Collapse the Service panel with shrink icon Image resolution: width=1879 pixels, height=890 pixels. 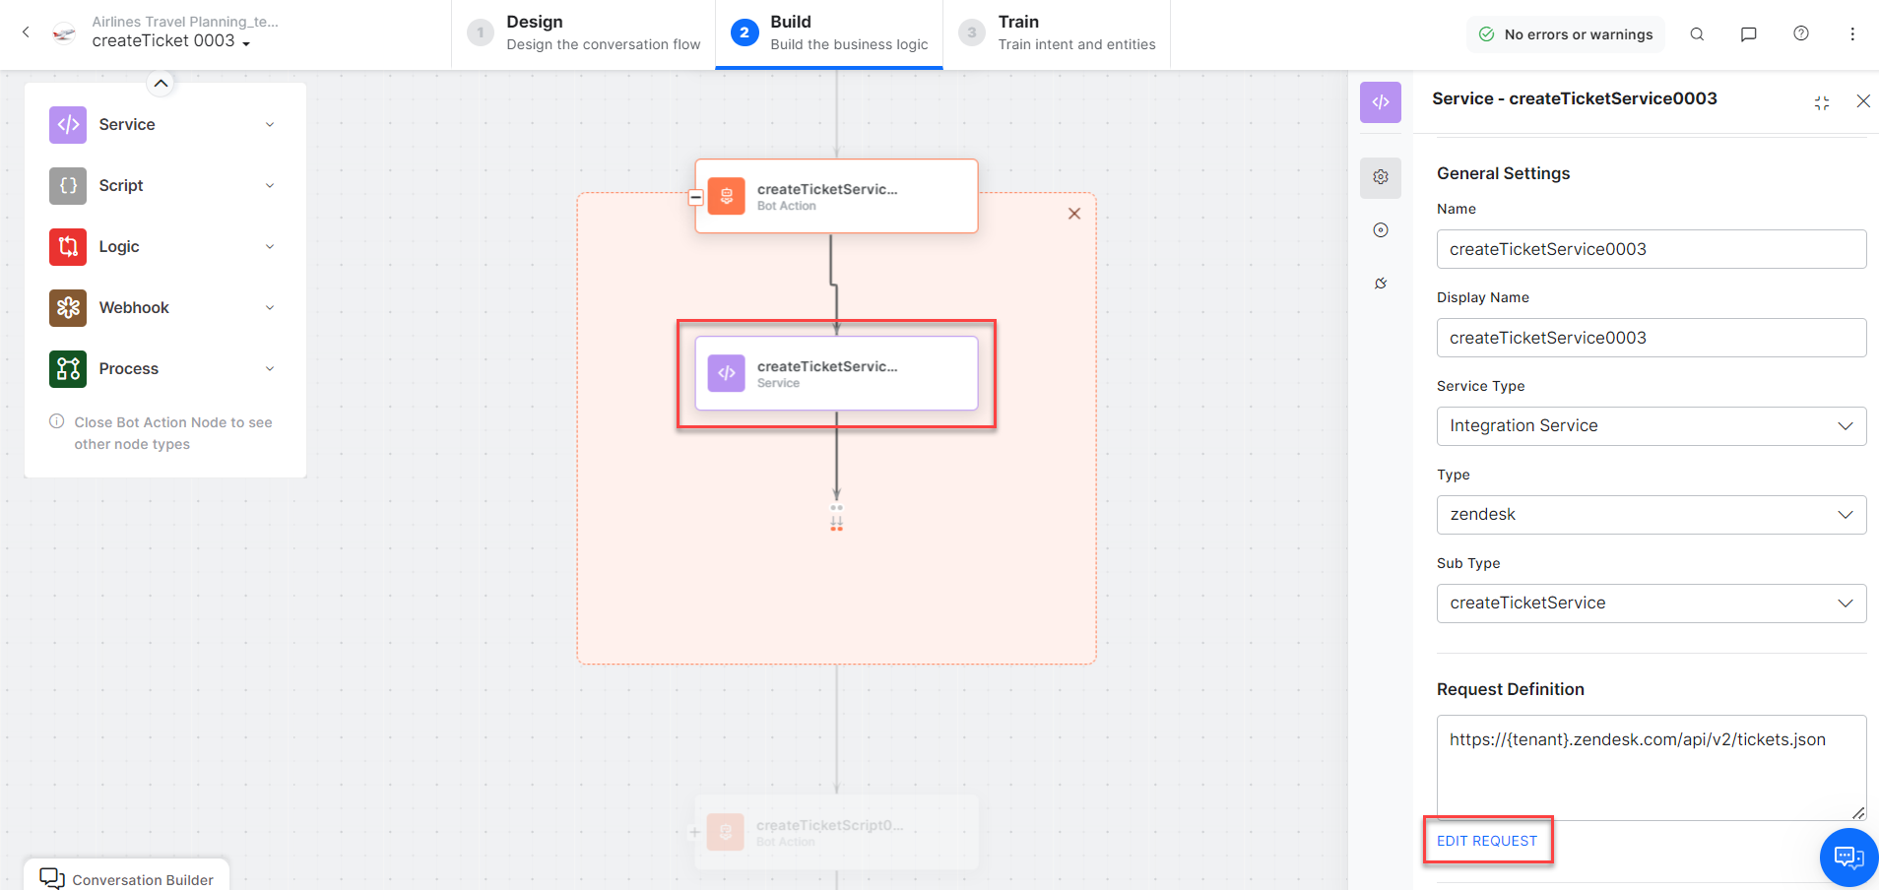pyautogui.click(x=1821, y=102)
